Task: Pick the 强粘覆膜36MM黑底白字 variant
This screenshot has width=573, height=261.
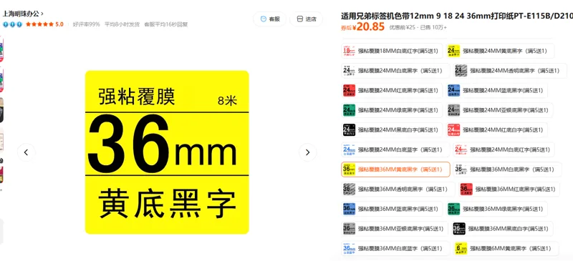Action: pyautogui.click(x=502, y=229)
